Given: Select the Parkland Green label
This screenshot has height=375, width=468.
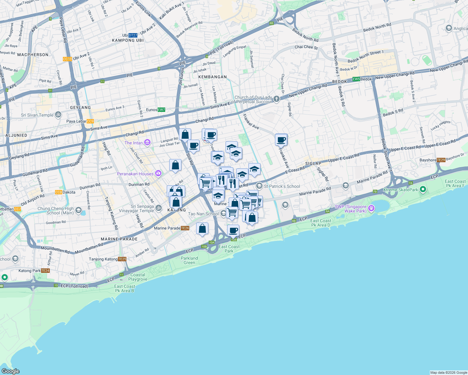Looking at the screenshot, I should (189, 260).
